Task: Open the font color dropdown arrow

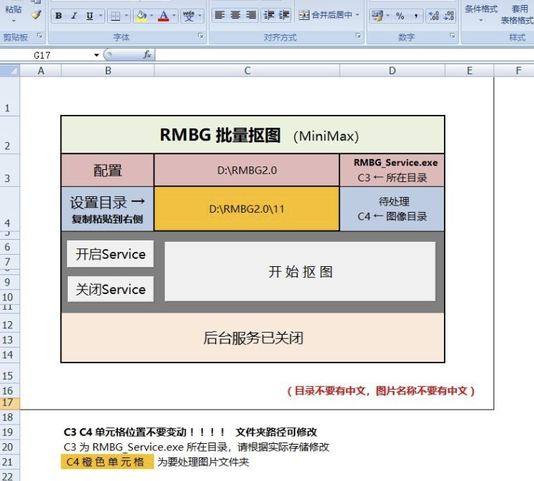Action: (x=174, y=16)
